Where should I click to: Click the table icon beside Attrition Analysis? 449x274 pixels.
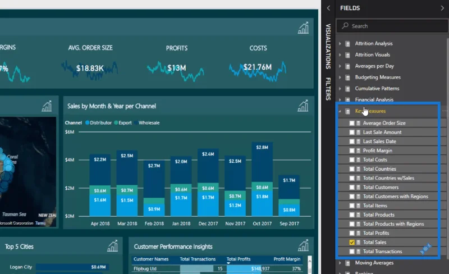pos(347,44)
